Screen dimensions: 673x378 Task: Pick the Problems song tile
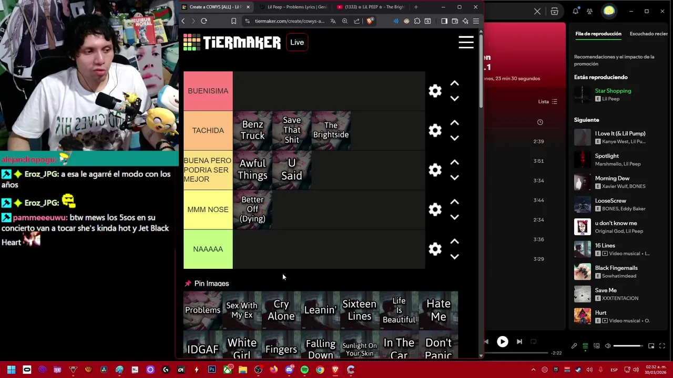click(x=202, y=310)
